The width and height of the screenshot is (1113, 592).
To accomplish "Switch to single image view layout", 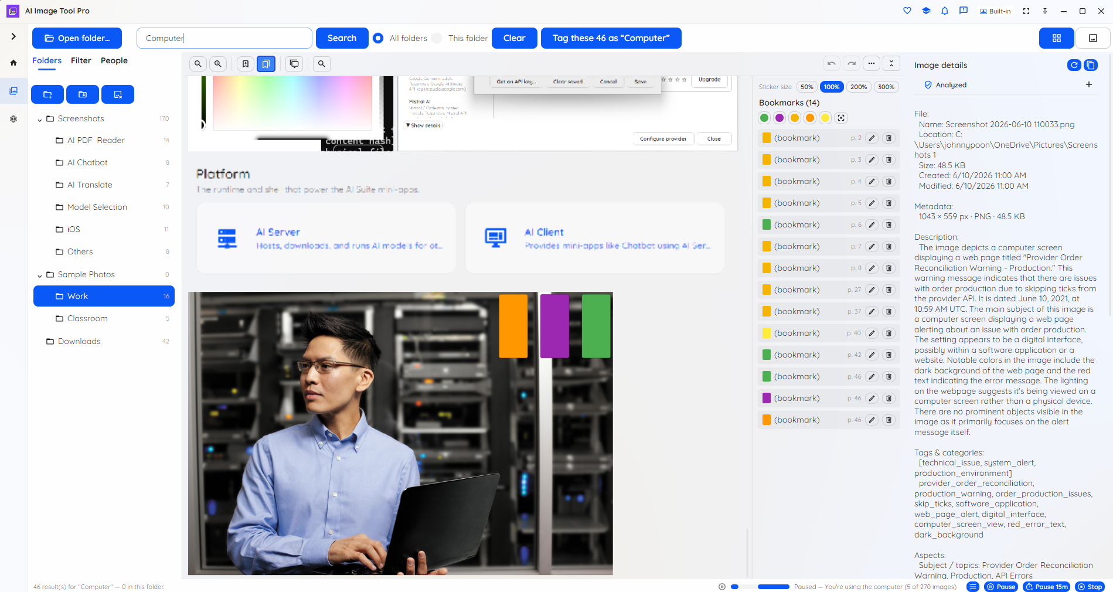I will [1093, 38].
